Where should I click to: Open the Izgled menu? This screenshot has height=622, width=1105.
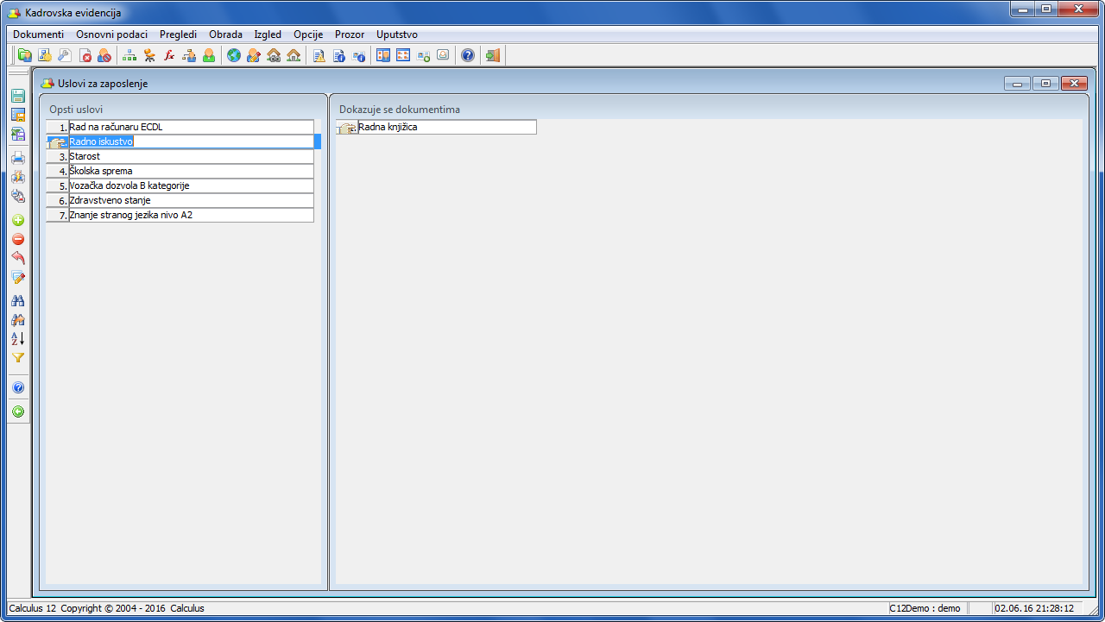(268, 35)
